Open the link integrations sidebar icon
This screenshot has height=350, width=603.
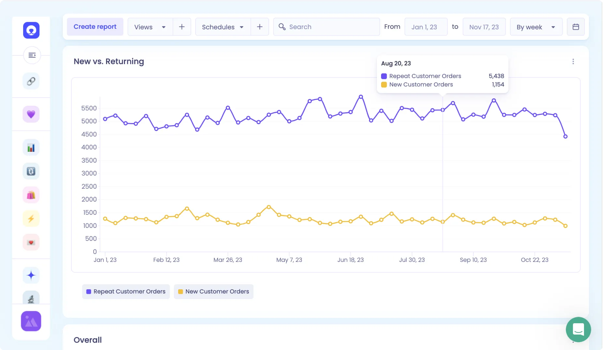31,81
